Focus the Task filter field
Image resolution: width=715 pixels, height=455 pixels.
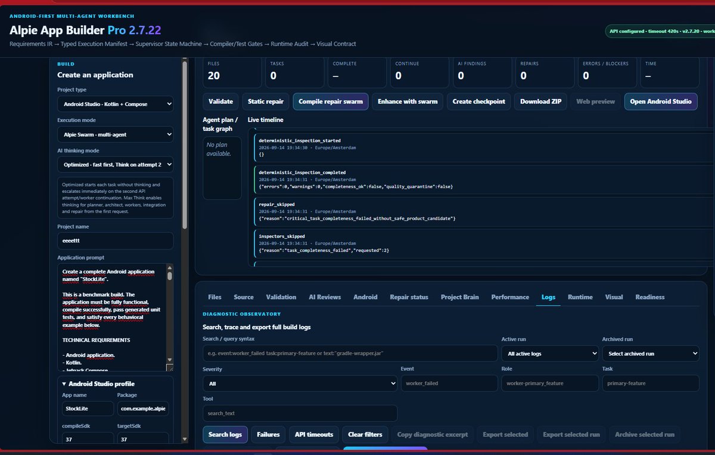point(650,384)
